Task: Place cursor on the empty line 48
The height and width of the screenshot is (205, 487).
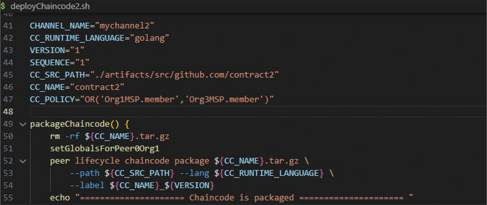Action: pos(156,112)
